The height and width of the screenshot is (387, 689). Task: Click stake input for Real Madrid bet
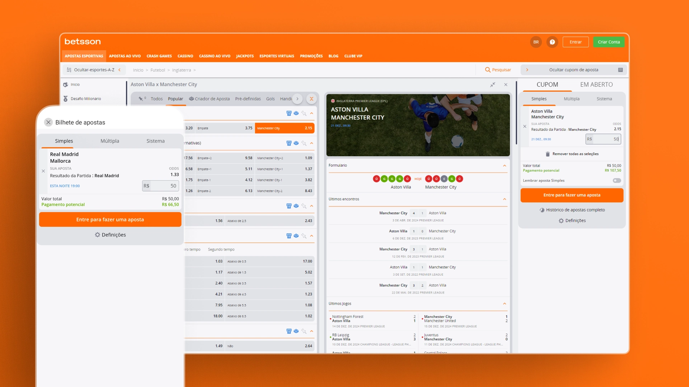coord(160,186)
